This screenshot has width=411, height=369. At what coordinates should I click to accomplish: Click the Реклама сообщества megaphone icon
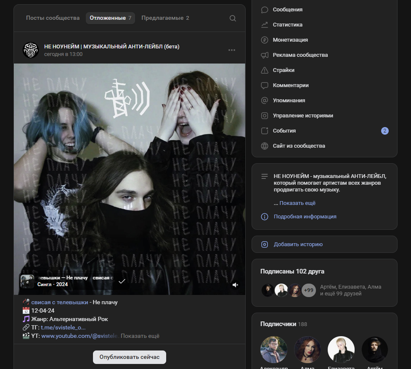265,55
